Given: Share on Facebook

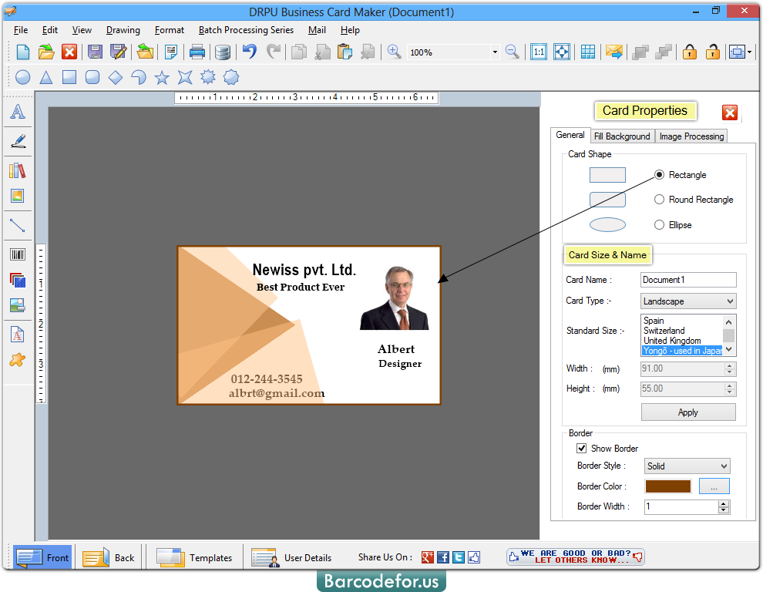Looking at the screenshot, I should pyautogui.click(x=443, y=557).
